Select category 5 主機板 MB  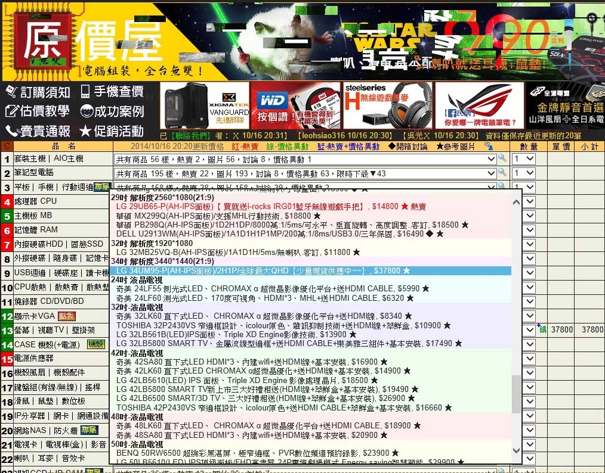[33, 215]
